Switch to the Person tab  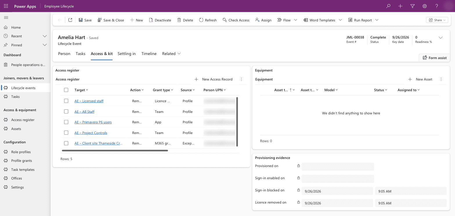coord(64,54)
